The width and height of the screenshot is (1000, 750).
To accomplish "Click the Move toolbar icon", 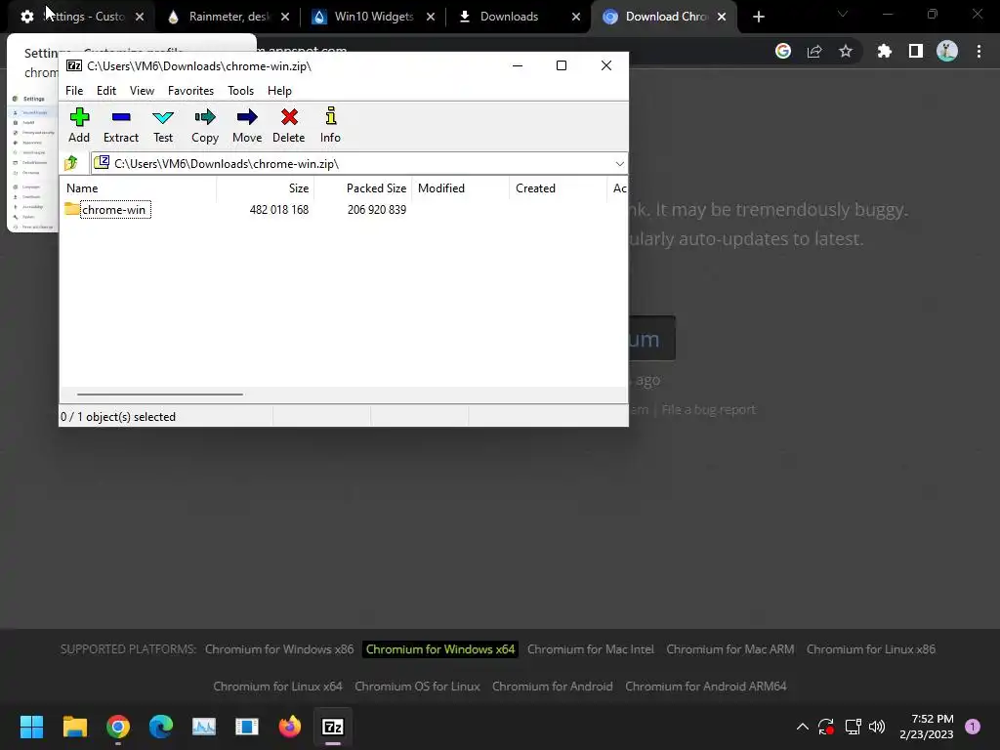I will [x=247, y=126].
